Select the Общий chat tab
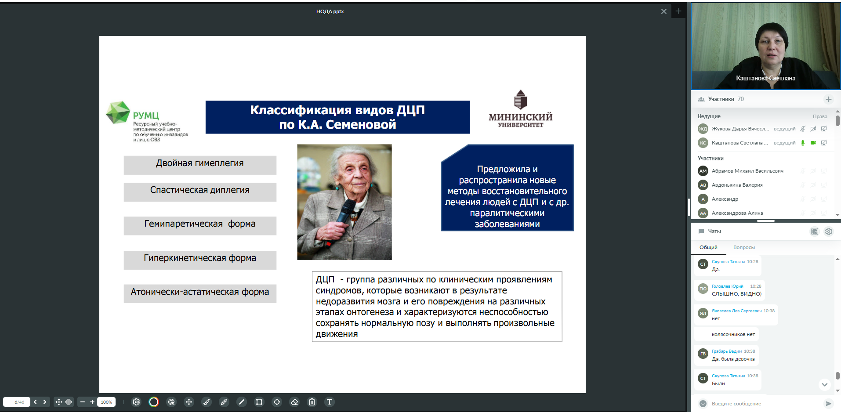Image resolution: width=841 pixels, height=412 pixels. pyautogui.click(x=708, y=247)
